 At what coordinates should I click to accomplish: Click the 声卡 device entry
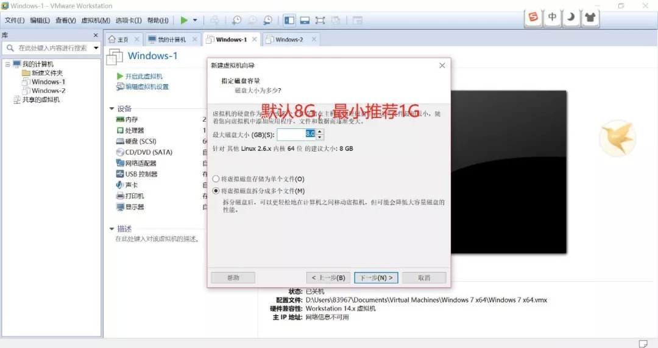point(132,185)
